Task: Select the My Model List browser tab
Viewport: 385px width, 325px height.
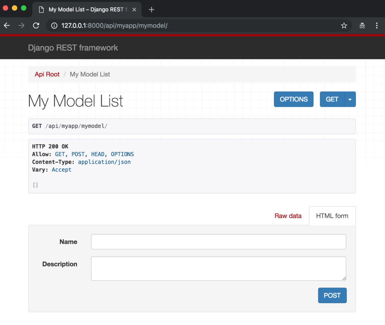Action: (x=87, y=9)
